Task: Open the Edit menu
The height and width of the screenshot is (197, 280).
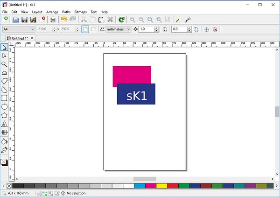Action: (x=14, y=12)
